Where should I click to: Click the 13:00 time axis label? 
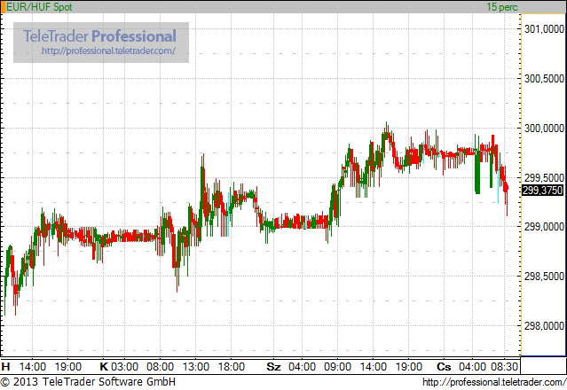pos(195,367)
